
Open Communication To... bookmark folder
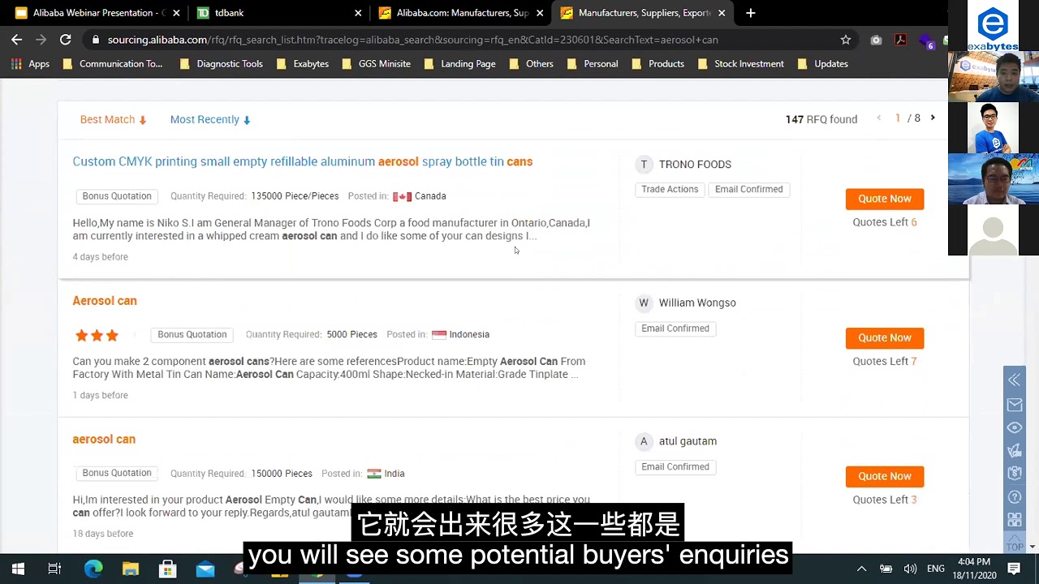click(x=113, y=63)
